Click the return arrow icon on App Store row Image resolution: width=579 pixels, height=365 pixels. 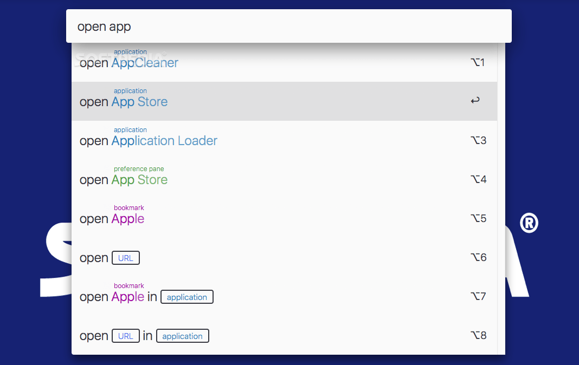pyautogui.click(x=475, y=100)
